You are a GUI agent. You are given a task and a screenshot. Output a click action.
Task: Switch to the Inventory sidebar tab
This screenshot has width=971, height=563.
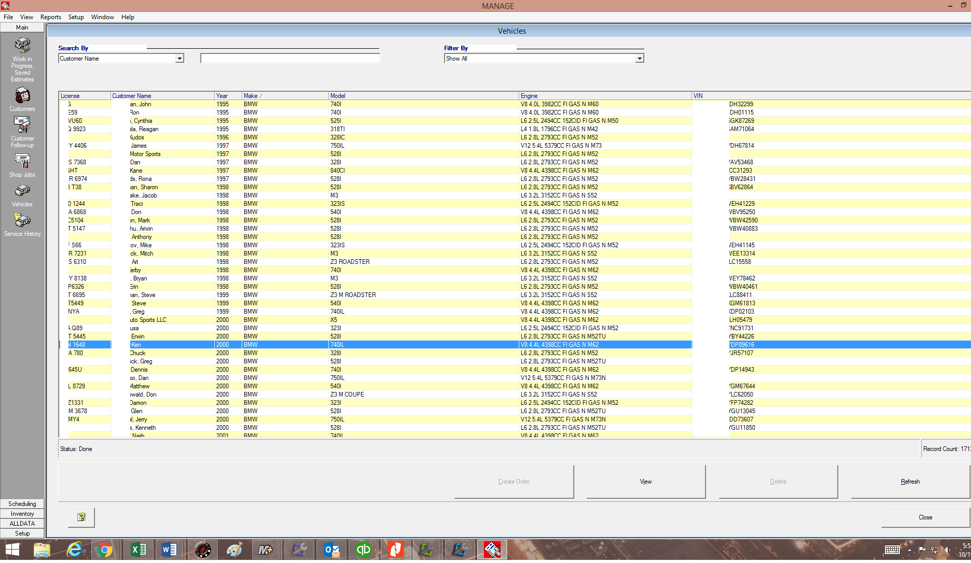click(22, 514)
